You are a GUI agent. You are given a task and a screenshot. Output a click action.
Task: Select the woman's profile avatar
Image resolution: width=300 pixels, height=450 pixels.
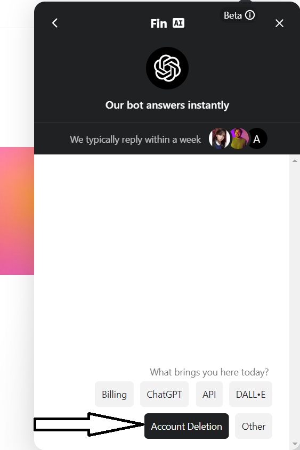click(219, 138)
